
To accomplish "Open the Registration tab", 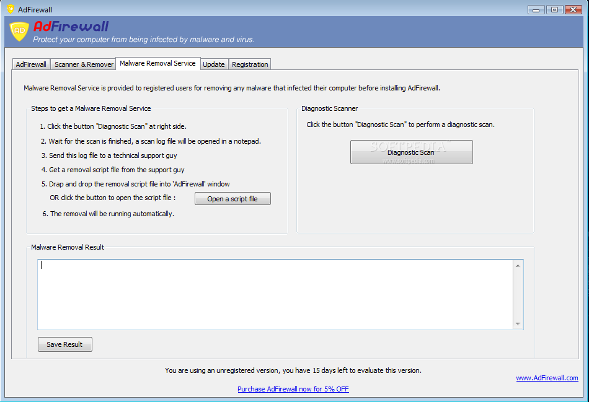I will click(250, 64).
